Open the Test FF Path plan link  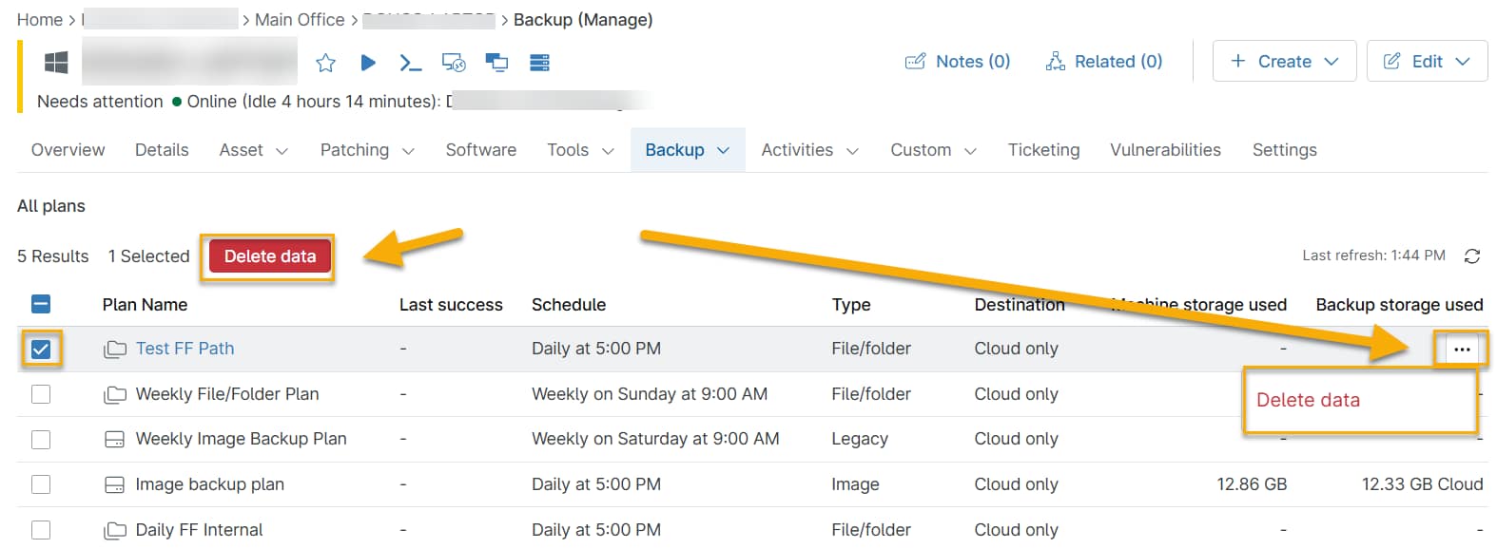[x=185, y=349]
